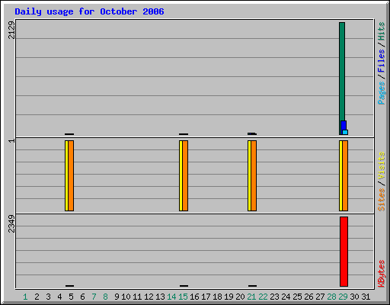
Task: Click day 8 on the x-axis
Action: [105, 297]
